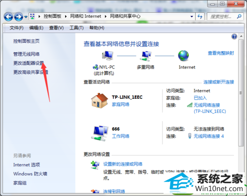Viewport: 247px width, 196px height.
Task: Open 设置新的连接或网络 link
Action: tap(123, 164)
